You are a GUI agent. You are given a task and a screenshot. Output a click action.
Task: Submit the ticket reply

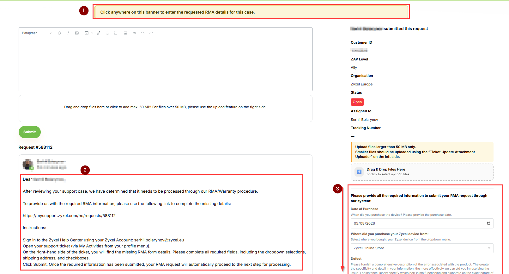coord(30,132)
